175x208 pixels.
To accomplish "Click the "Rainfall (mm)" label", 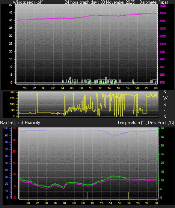I will click(x=11, y=123).
